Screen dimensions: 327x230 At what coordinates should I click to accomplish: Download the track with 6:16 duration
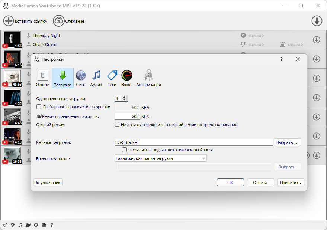[316, 59]
